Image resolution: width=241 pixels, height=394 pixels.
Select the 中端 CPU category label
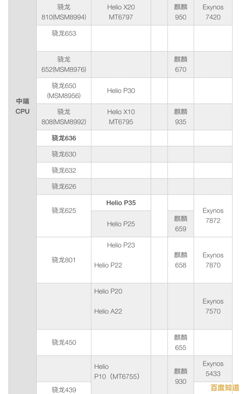pos(22,106)
